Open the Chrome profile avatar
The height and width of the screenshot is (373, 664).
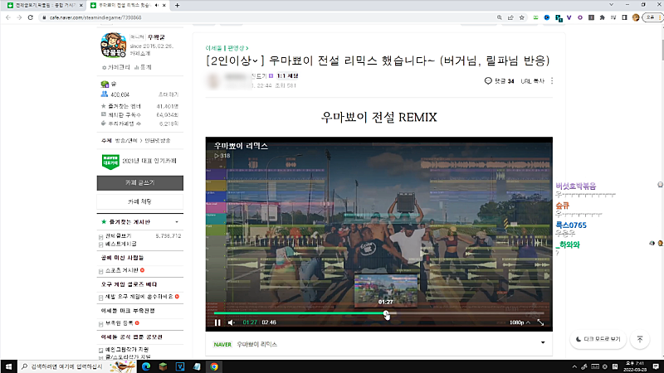636,17
